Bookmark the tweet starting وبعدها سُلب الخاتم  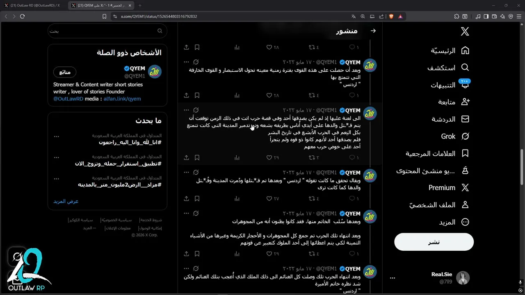197,254
